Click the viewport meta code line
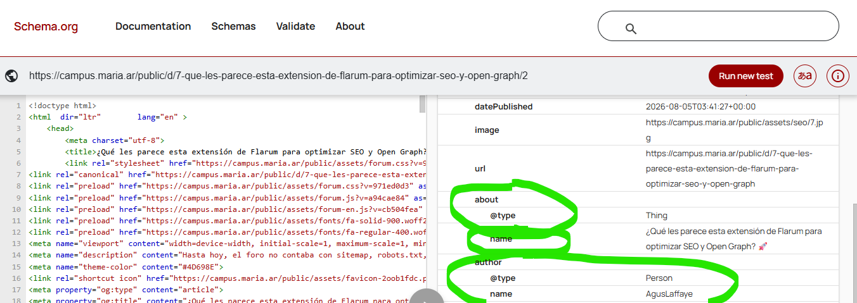The height and width of the screenshot is (303, 857). click(227, 244)
